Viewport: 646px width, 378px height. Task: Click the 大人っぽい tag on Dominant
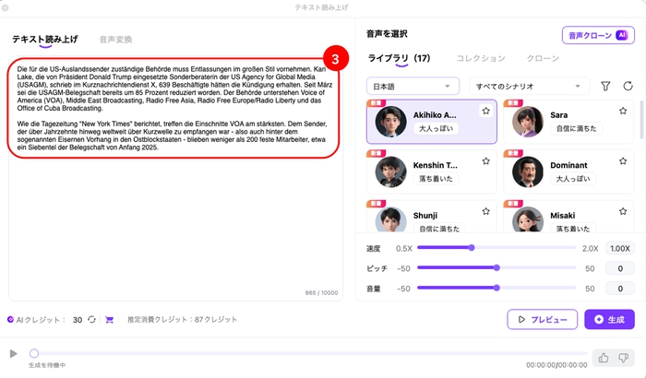pos(573,179)
